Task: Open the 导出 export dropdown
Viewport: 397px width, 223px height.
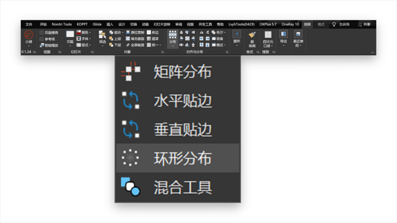Action: 283,39
